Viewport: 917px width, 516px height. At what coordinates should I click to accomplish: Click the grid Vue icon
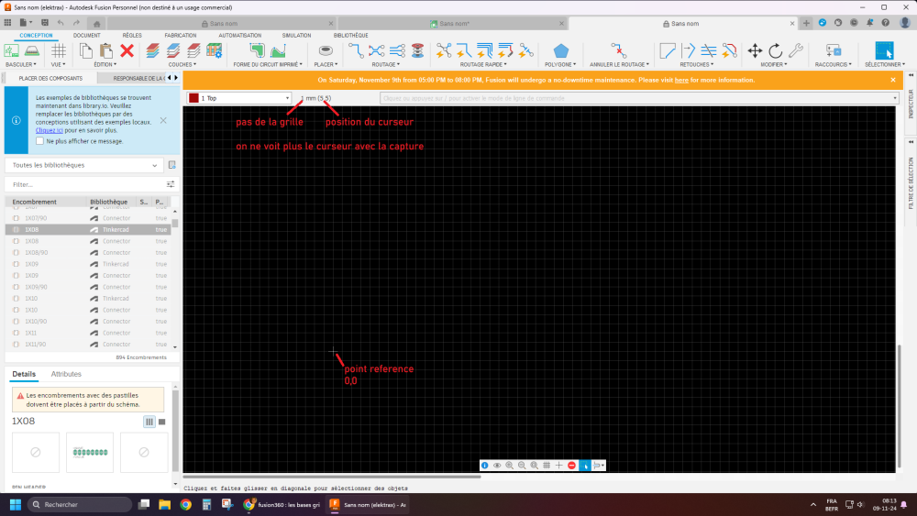click(x=59, y=50)
